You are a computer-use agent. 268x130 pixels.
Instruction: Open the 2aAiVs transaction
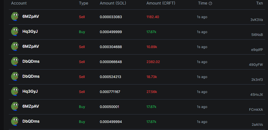(x=257, y=125)
